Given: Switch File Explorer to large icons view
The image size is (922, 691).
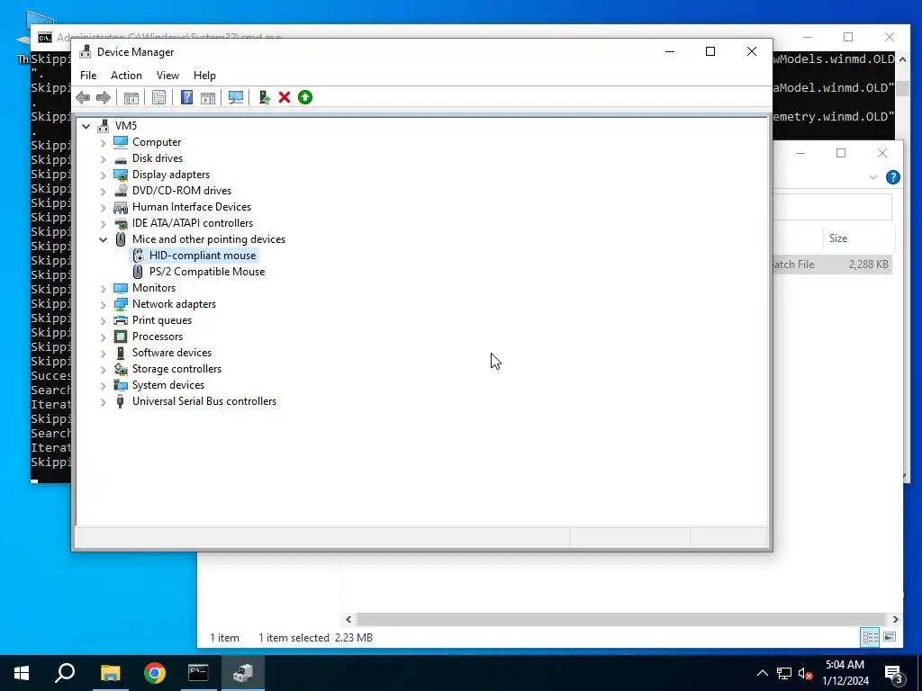Looking at the screenshot, I should (890, 637).
